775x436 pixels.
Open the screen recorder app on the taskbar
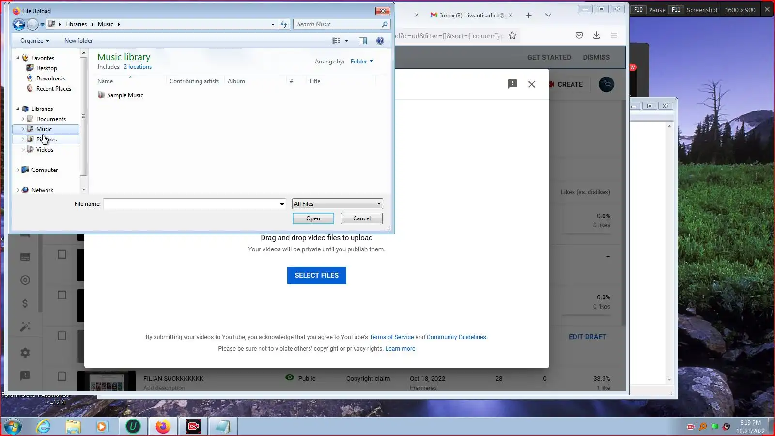193,427
